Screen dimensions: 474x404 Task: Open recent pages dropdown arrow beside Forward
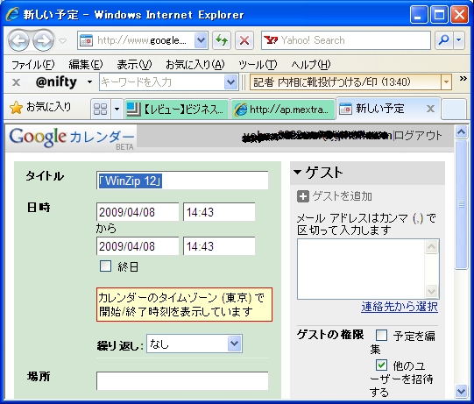coord(62,40)
